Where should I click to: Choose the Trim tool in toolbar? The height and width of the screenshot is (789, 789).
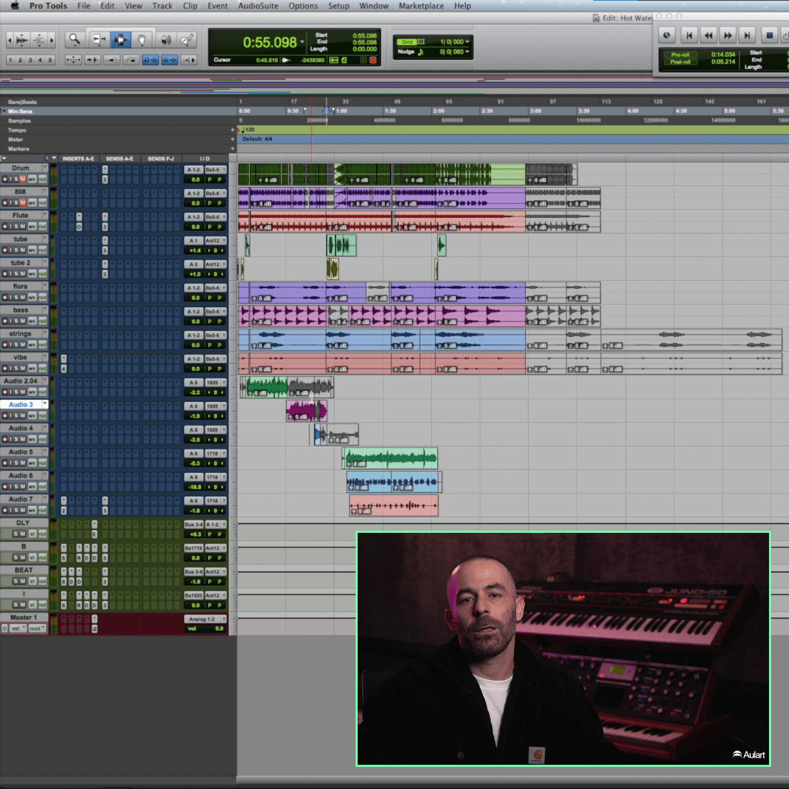click(x=98, y=39)
